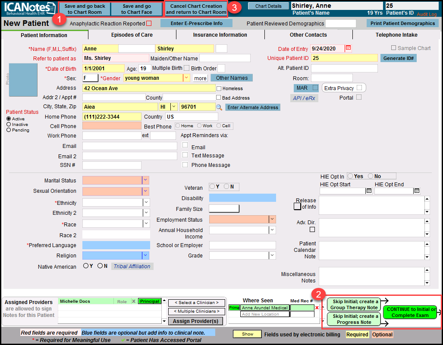
Task: Open the HIE Opt Start calendar icon
Action: point(369,191)
